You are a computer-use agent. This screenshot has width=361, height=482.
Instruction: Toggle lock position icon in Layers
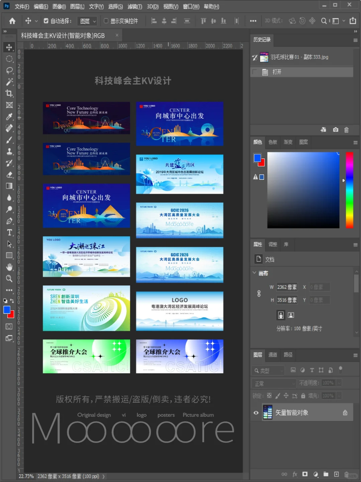(286, 396)
